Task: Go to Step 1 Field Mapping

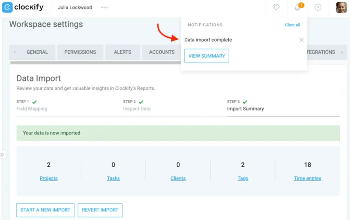Action: (32, 105)
